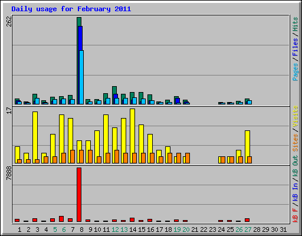Click the red kB bar on day 6
This screenshot has height=236, width=302.
pos(61,219)
